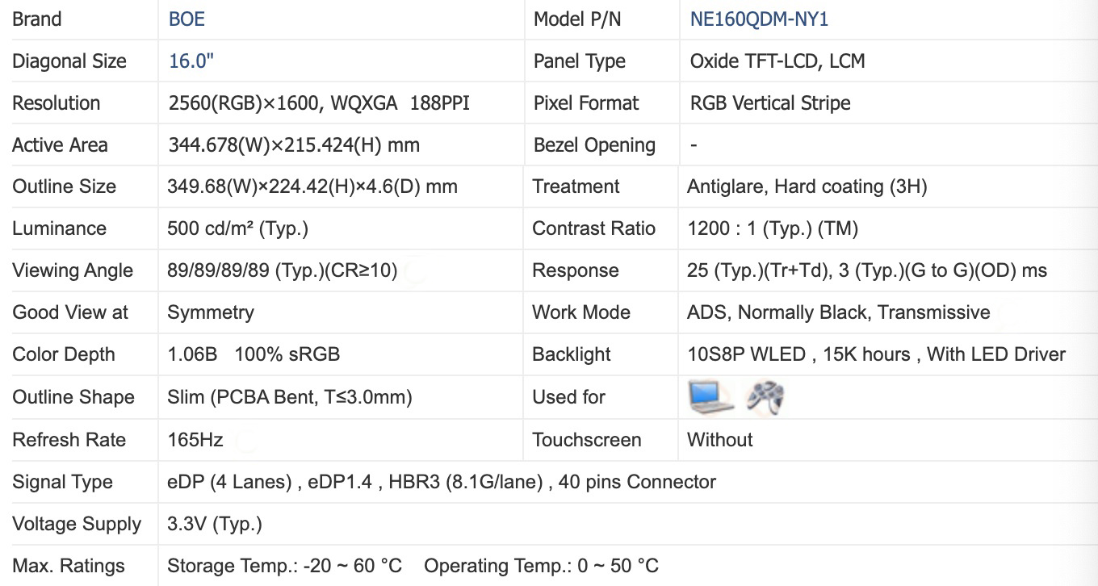Screen dimensions: 1098x586
Task: Click the 'Backlight' label
Action: 572,354
